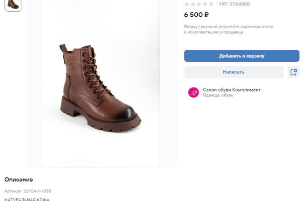
Task: Rate with the fifth star
Action: (x=211, y=4)
